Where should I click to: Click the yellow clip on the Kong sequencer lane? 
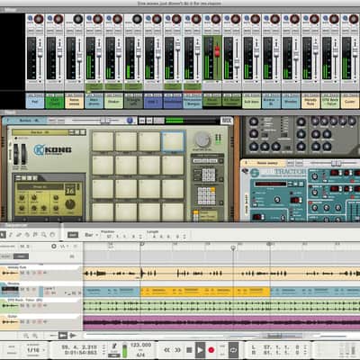(x=205, y=292)
